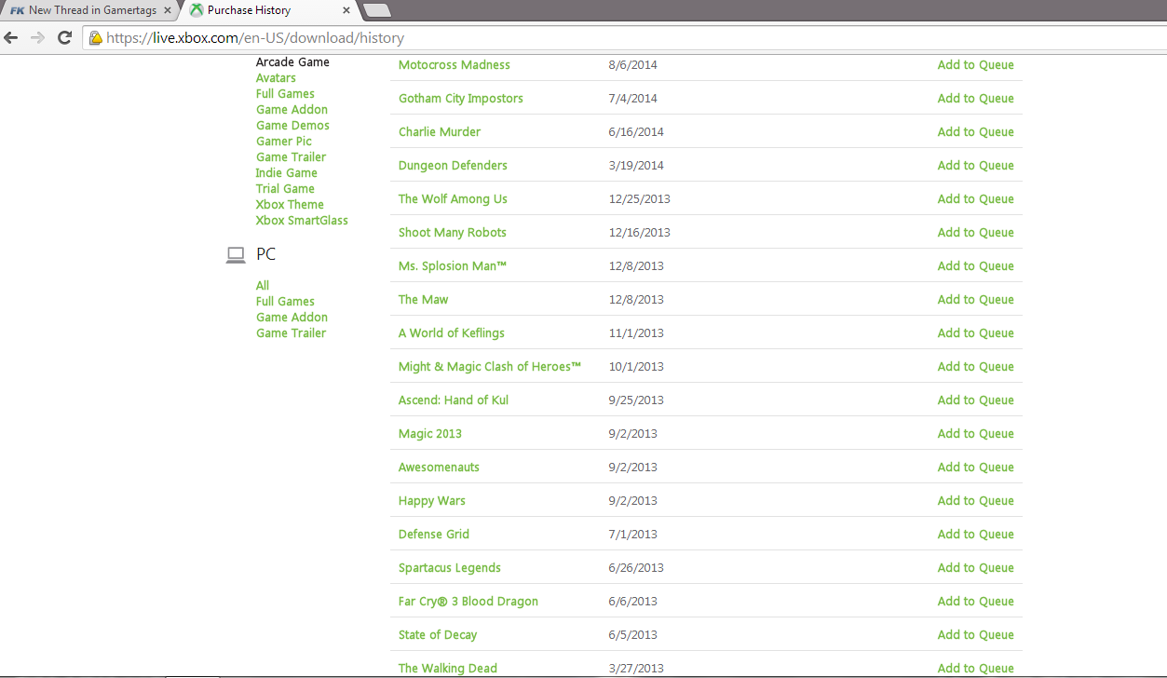Viewport: 1167px width, 678px height.
Task: Open The Maw title
Action: point(424,300)
